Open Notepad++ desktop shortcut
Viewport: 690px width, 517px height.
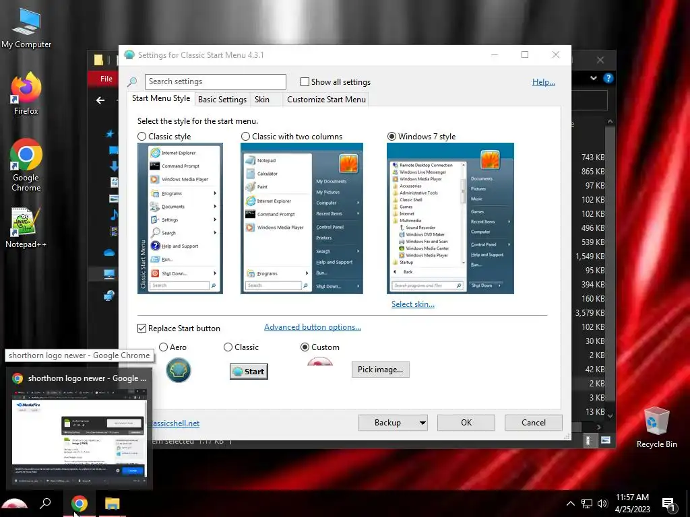pos(26,228)
